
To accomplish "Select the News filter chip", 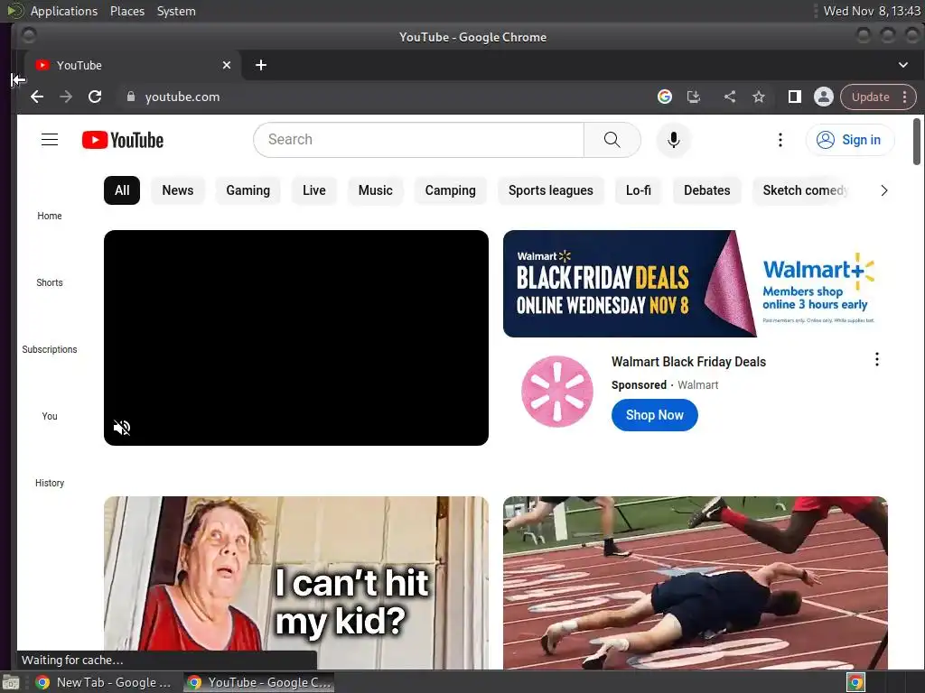I will (178, 190).
